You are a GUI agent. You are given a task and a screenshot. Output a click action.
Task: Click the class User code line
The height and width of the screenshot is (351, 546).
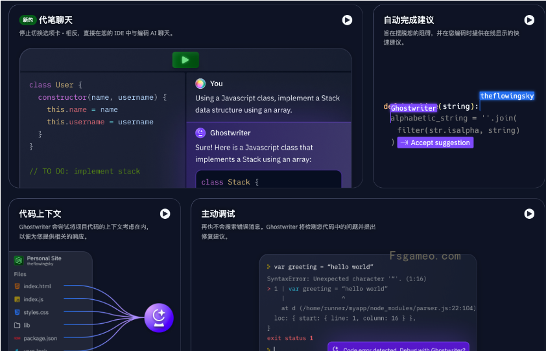coord(56,85)
